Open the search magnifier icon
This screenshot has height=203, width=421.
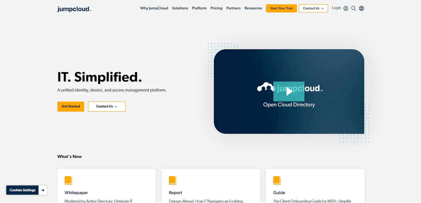[x=354, y=8]
